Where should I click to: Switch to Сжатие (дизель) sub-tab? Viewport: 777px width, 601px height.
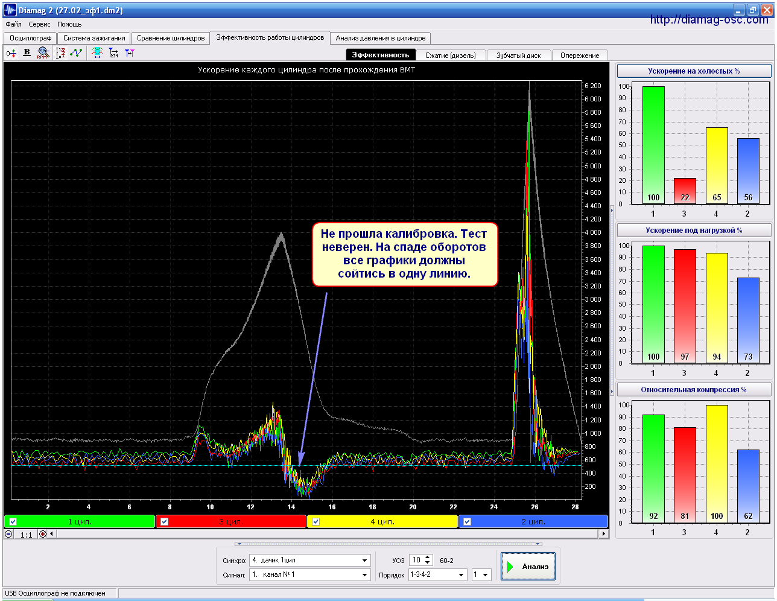[x=451, y=56]
